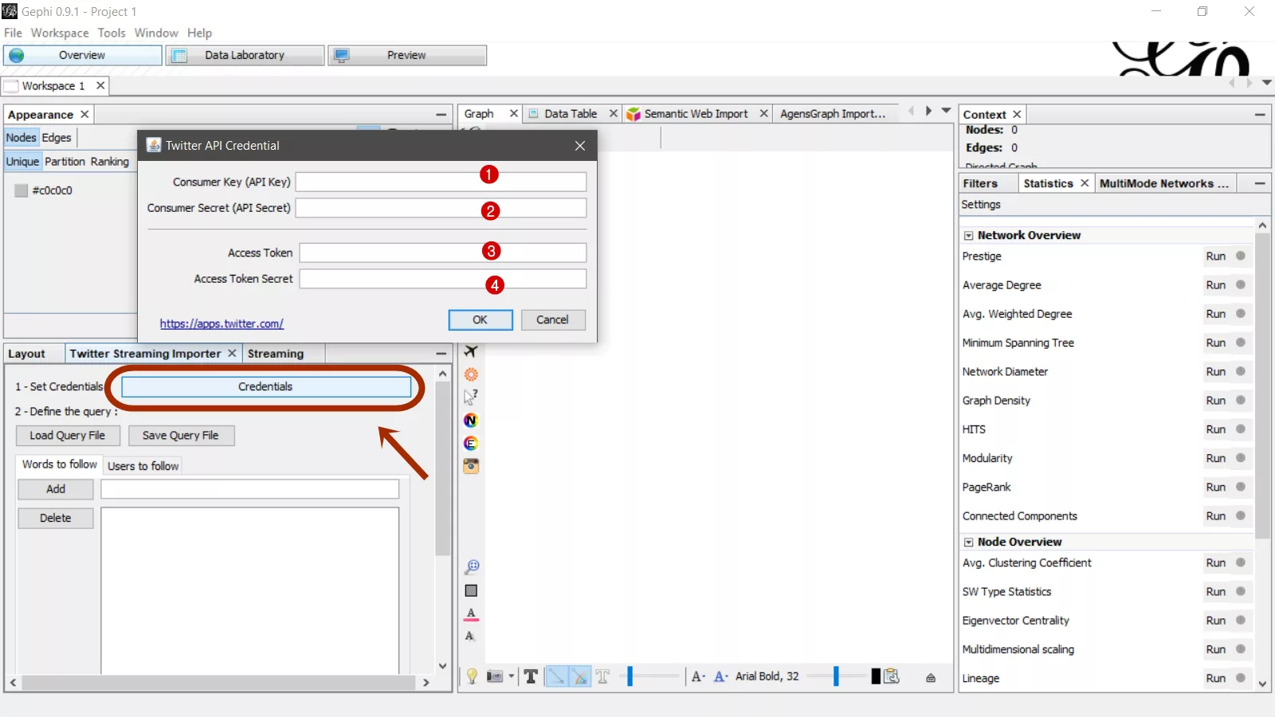Focus the Consumer Key (API Key) field
This screenshot has width=1275, height=717.
(441, 182)
